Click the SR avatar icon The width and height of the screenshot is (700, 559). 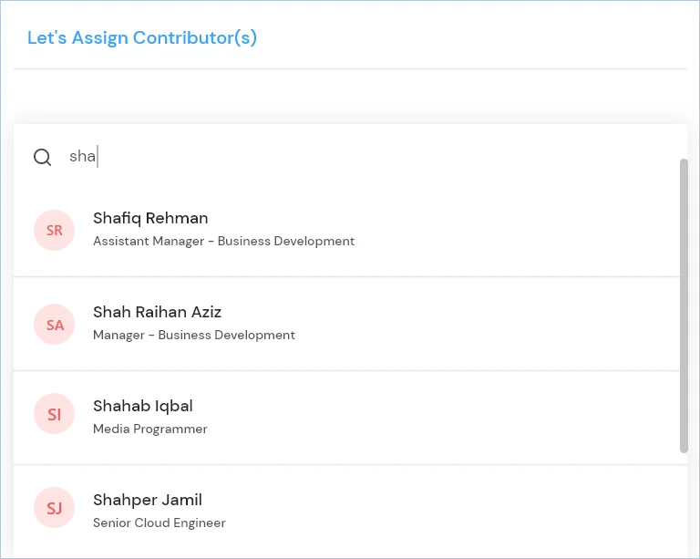pyautogui.click(x=54, y=230)
